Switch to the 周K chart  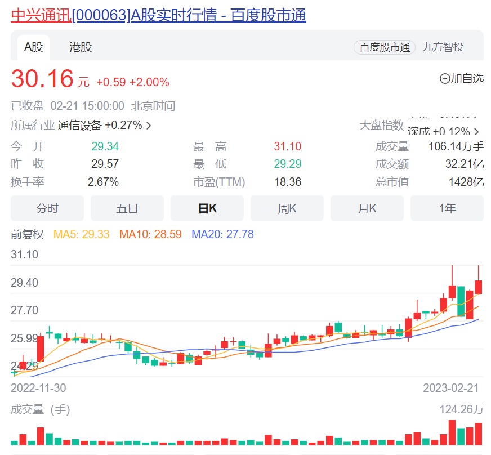[x=287, y=208]
